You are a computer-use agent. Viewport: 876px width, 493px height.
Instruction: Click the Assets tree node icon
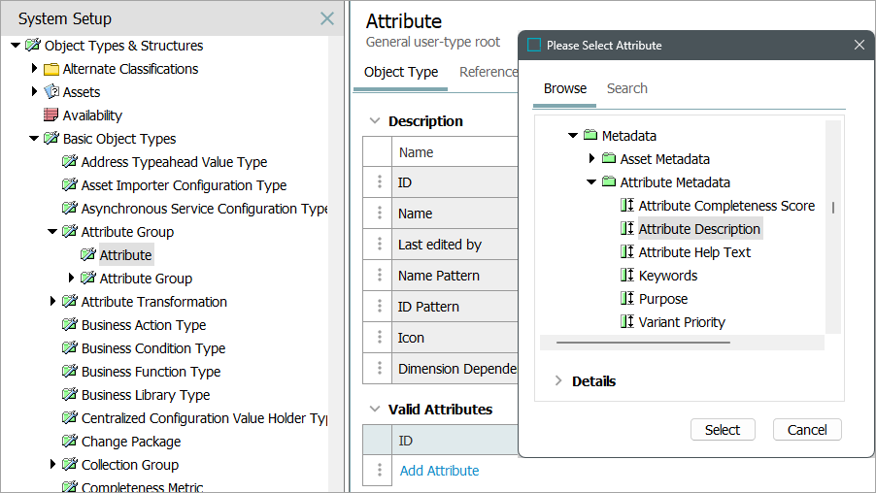[51, 92]
